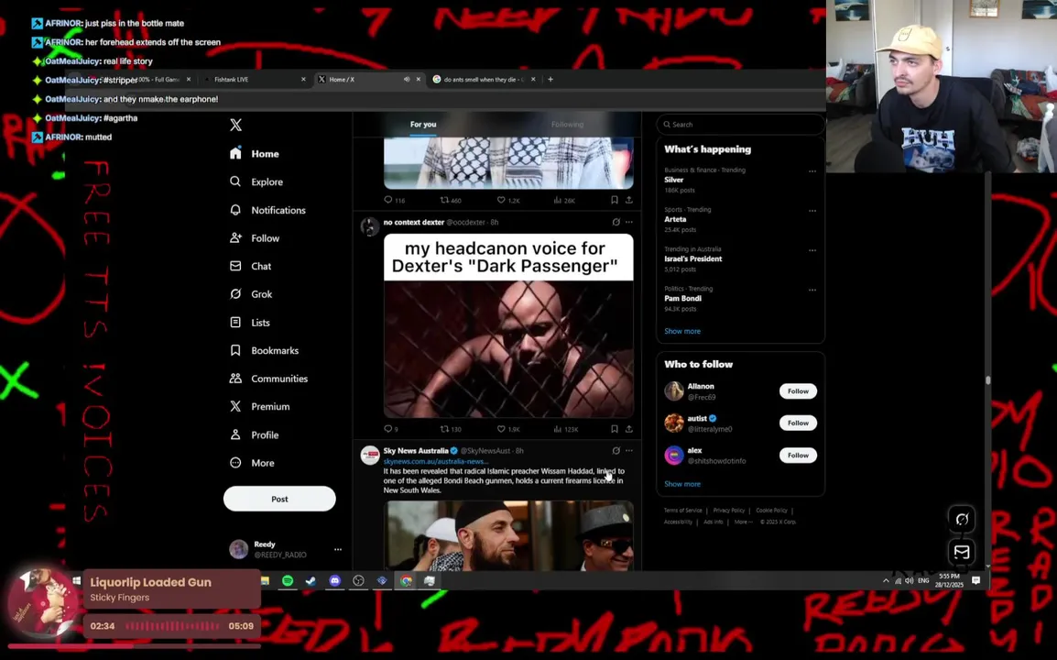
Task: Open Chat in the sidebar
Action: pyautogui.click(x=250, y=267)
